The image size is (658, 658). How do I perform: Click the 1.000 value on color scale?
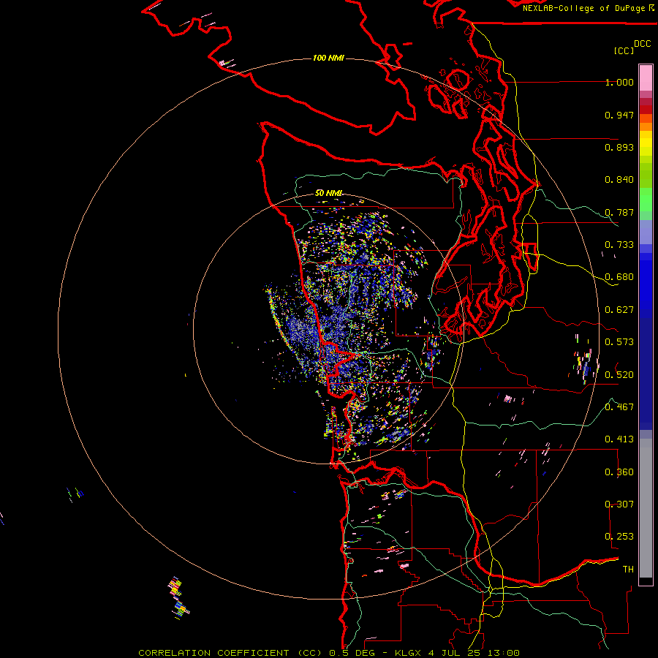[x=619, y=82]
